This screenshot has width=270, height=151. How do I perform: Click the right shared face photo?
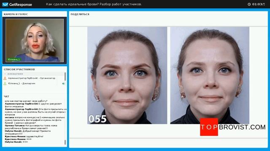(x=210, y=75)
